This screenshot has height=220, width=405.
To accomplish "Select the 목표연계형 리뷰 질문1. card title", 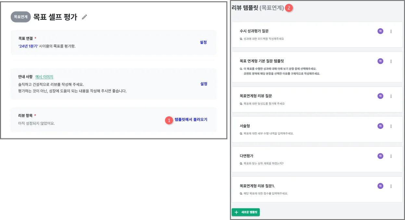I will pos(257,186).
